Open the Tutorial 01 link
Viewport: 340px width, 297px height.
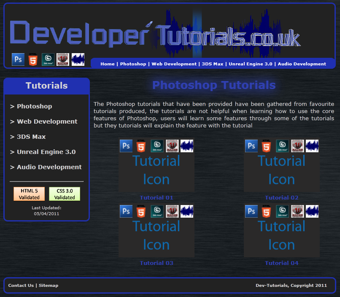tap(157, 198)
